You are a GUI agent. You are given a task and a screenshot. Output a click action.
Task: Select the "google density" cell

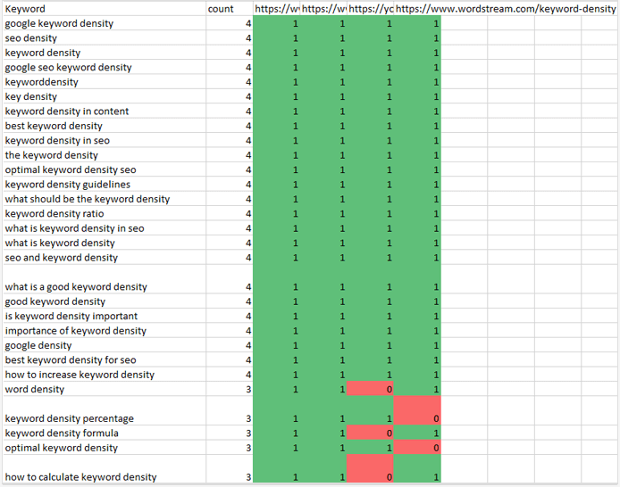(x=105, y=345)
